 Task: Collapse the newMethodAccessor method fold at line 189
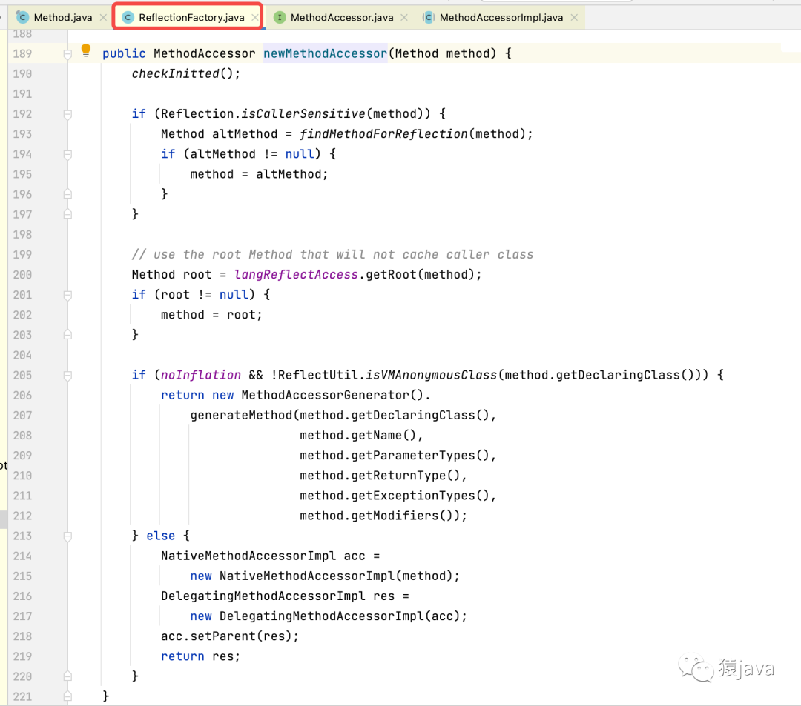[67, 54]
